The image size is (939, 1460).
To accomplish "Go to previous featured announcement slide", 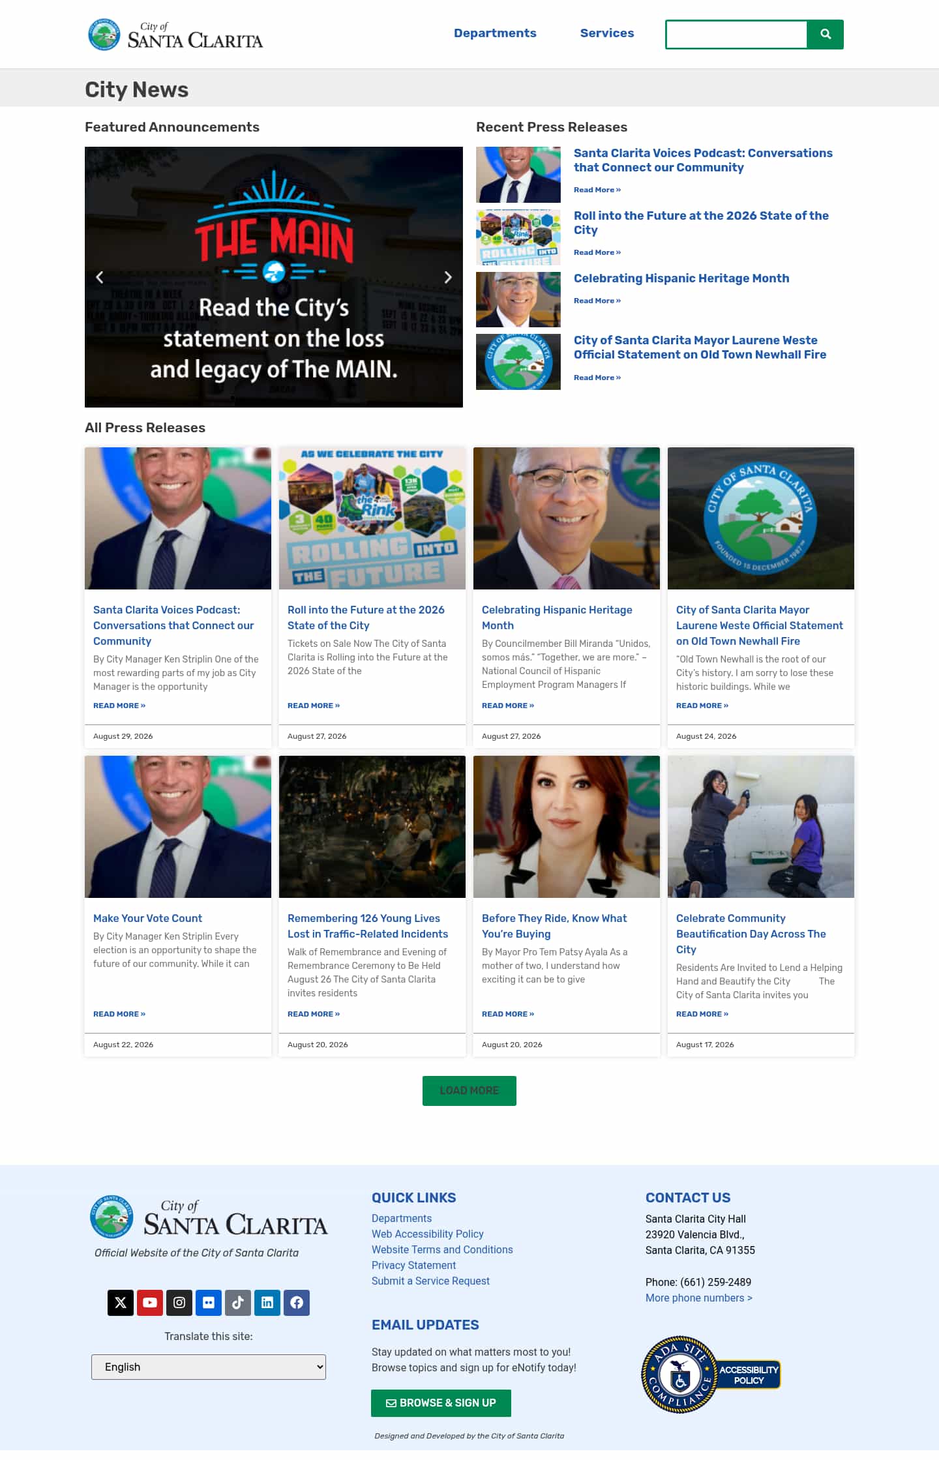I will (100, 277).
